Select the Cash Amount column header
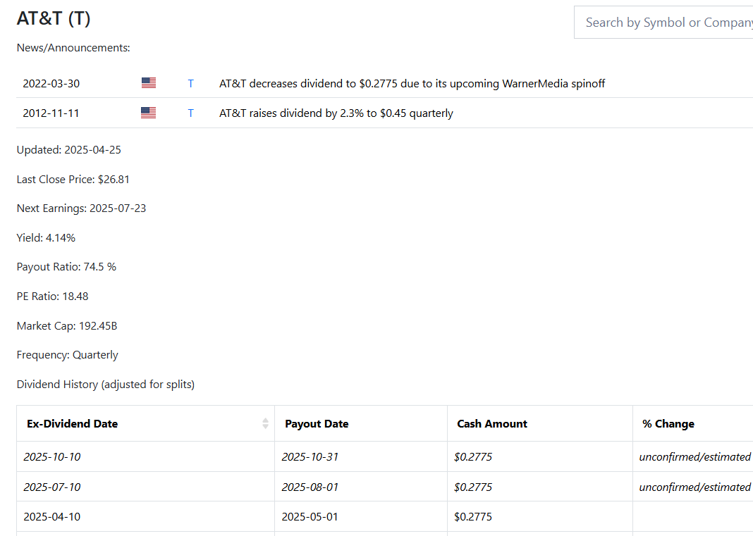The width and height of the screenshot is (753, 536). (540, 424)
